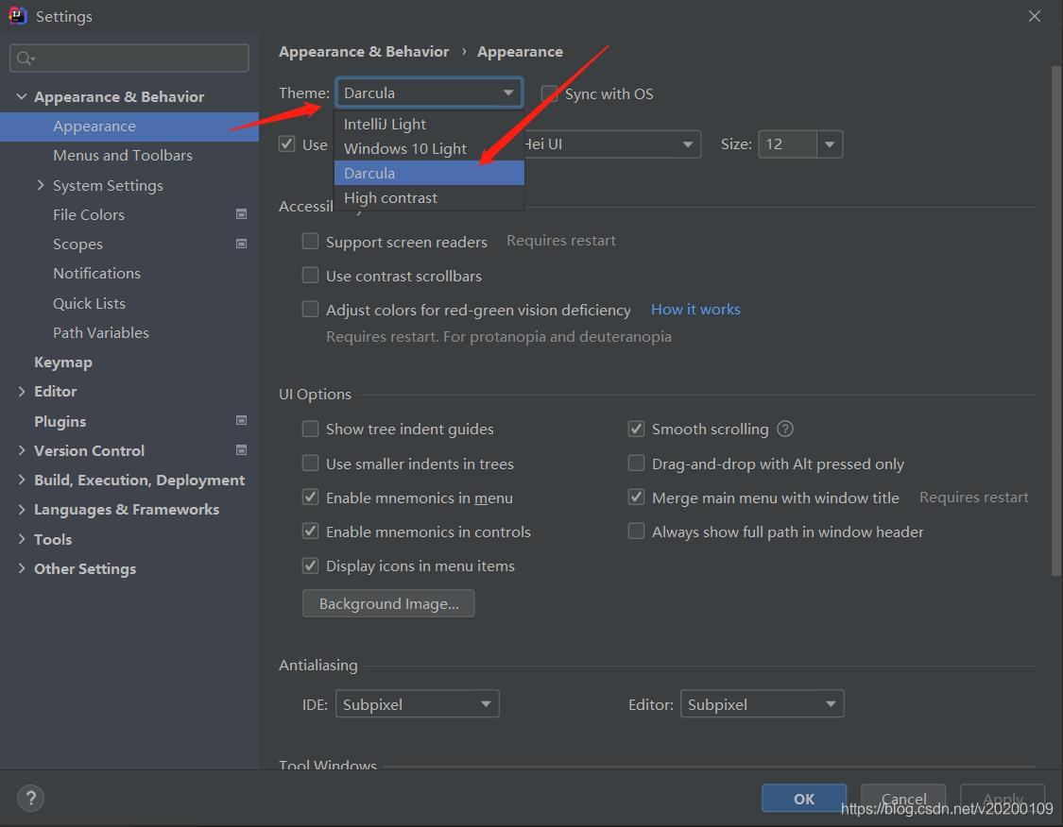Open the IDE antialiasing Subpixel dropdown
This screenshot has height=827, width=1063.
(417, 703)
